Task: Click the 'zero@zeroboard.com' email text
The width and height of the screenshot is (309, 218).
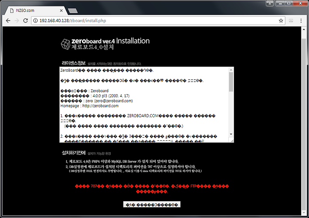Action: pos(113,101)
